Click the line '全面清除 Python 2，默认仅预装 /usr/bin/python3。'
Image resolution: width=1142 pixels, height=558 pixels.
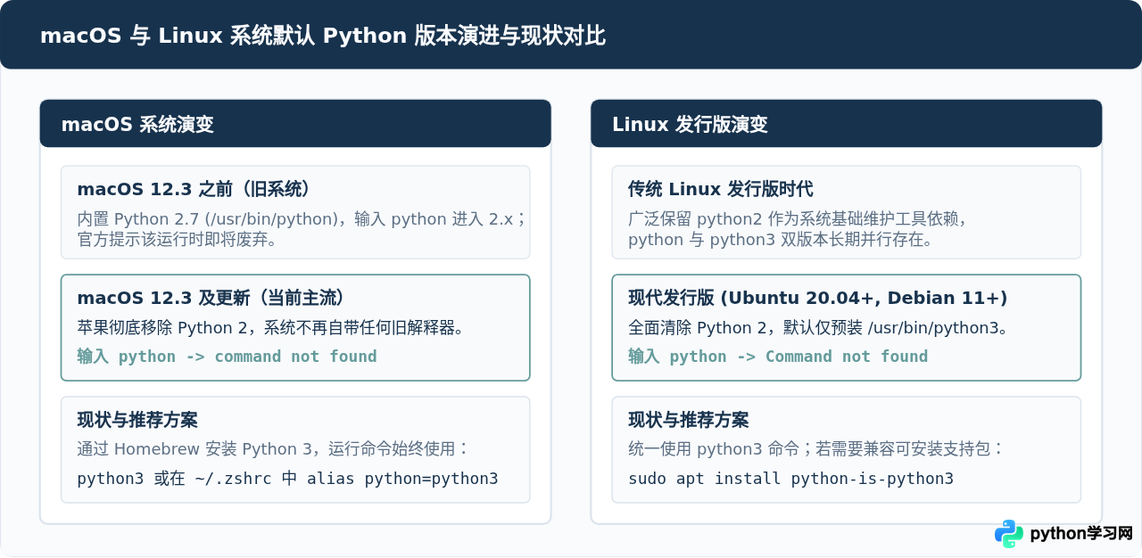click(x=818, y=328)
